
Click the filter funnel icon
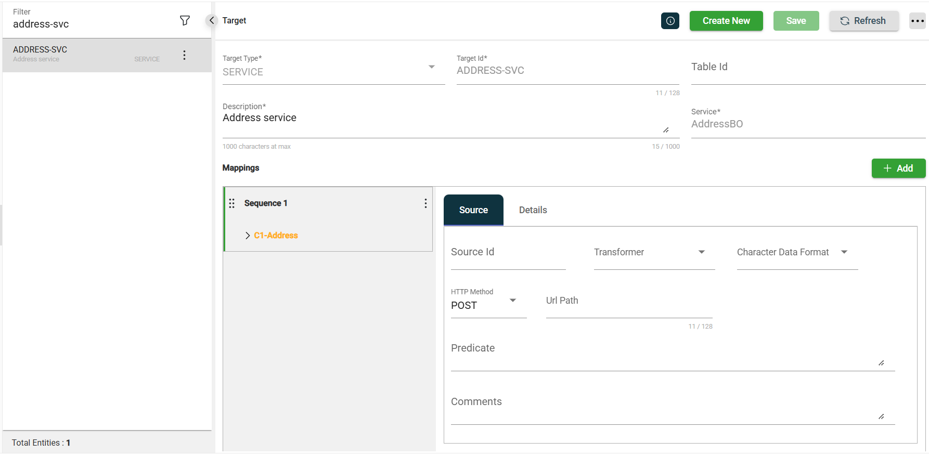pos(185,21)
